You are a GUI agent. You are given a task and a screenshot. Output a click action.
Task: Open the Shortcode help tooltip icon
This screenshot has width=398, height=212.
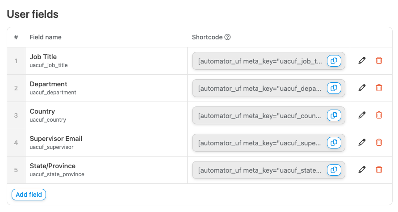[227, 37]
